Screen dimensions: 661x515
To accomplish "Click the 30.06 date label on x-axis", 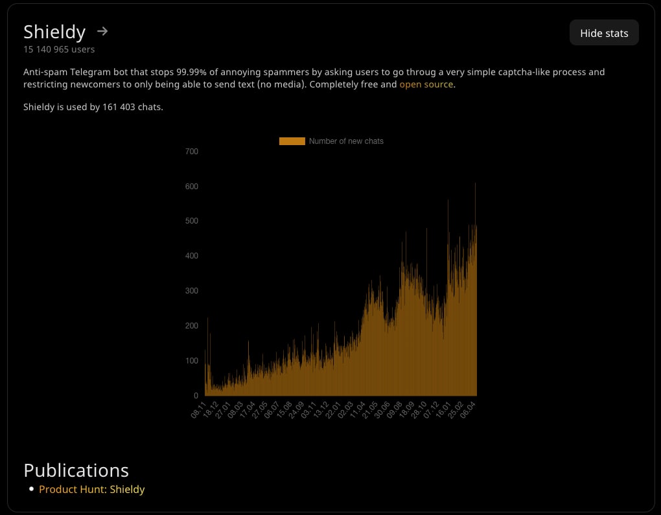I will (382, 410).
